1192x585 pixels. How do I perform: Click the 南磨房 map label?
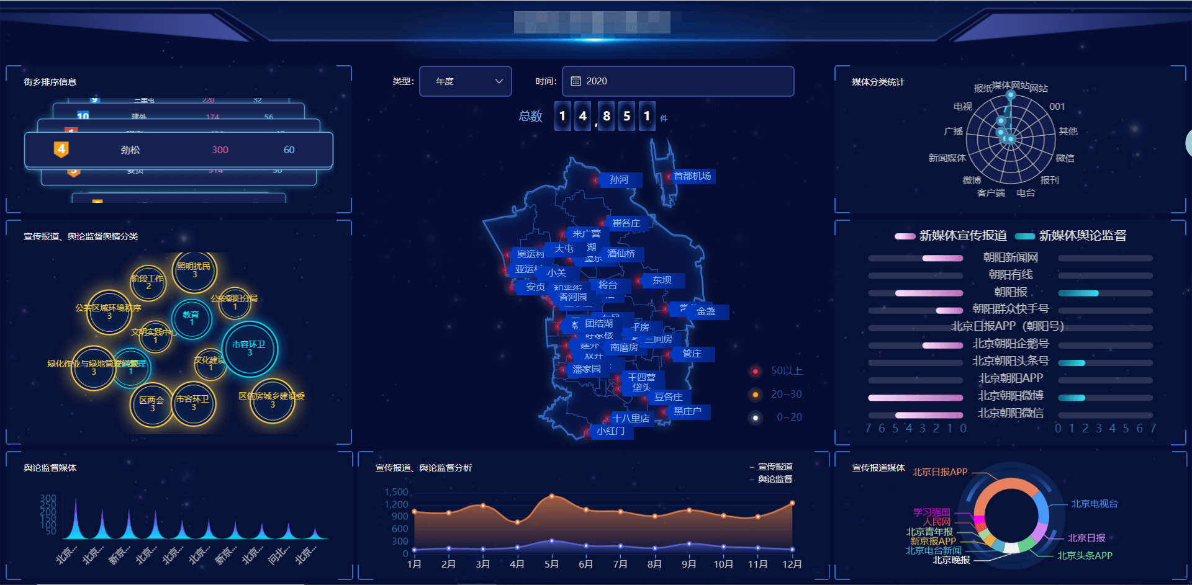(624, 348)
